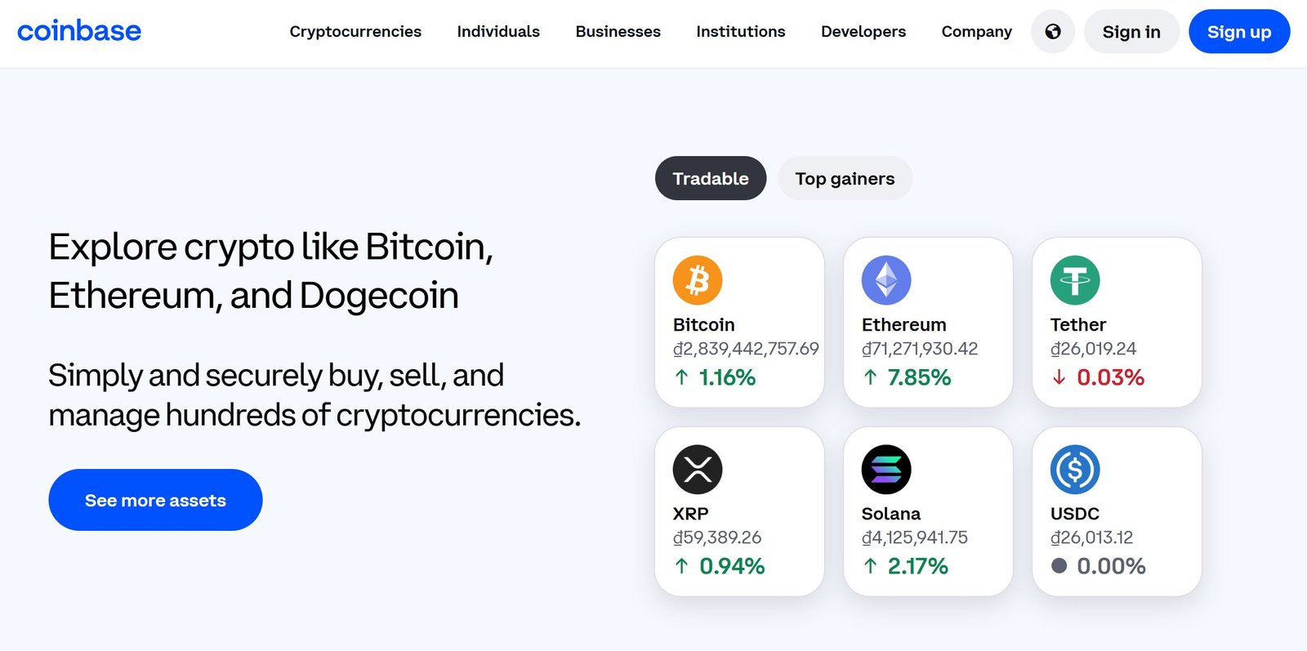Switch to the Top gainers view
1307x651 pixels.
845,178
